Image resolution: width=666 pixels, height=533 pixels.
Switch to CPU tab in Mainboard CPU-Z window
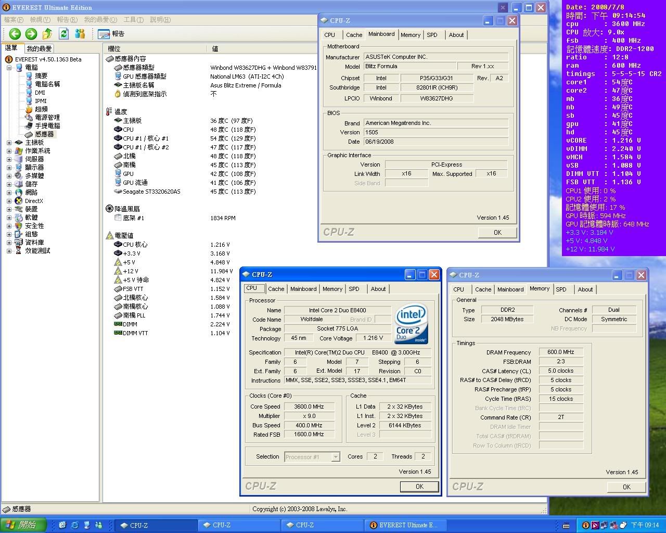[x=330, y=35]
